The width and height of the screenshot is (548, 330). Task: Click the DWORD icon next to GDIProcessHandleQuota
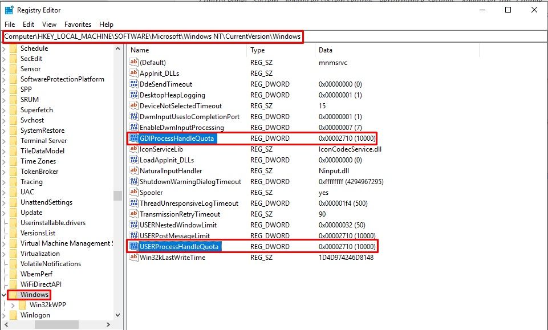click(134, 138)
